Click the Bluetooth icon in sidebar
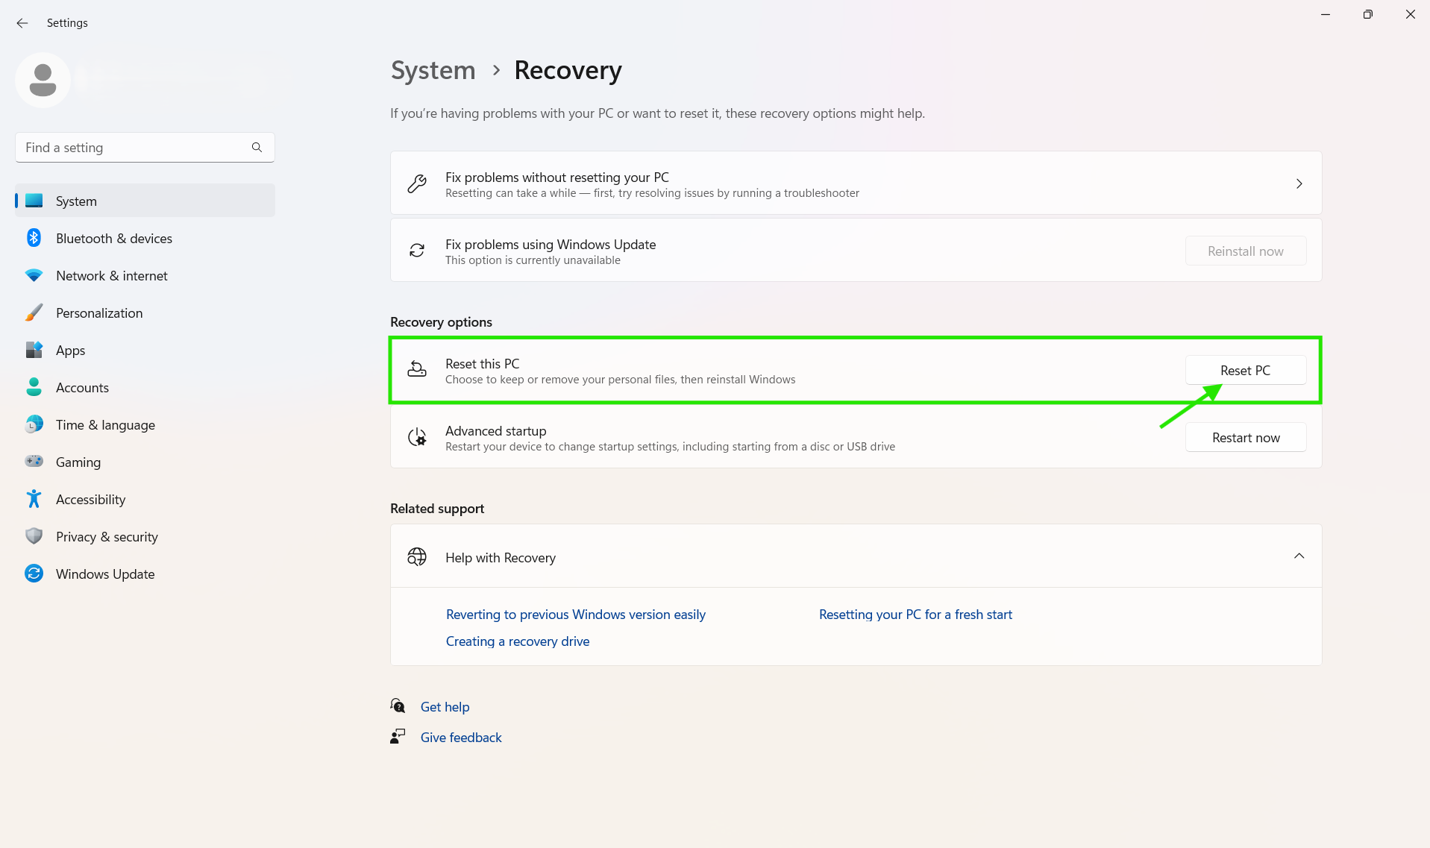Viewport: 1430px width, 848px height. click(34, 238)
